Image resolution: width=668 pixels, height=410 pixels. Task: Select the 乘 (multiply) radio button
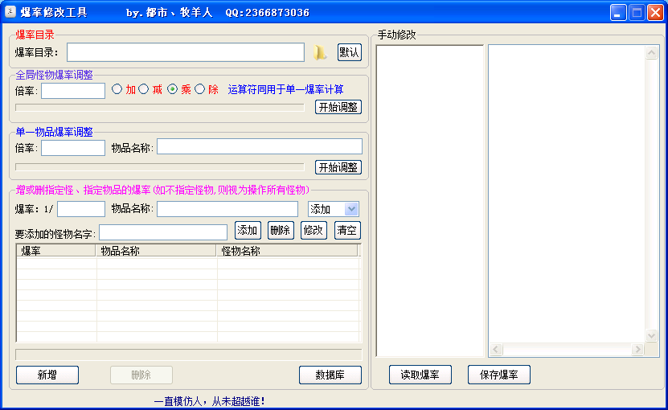pyautogui.click(x=172, y=90)
